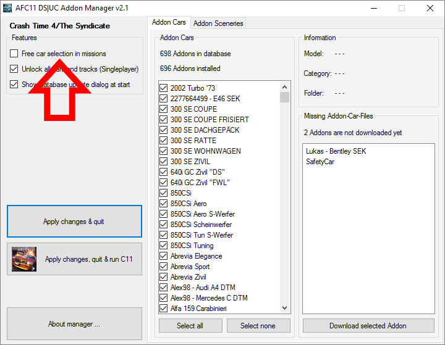Switch to the Addon Sceneries tab
This screenshot has width=445, height=345.
[x=218, y=23]
